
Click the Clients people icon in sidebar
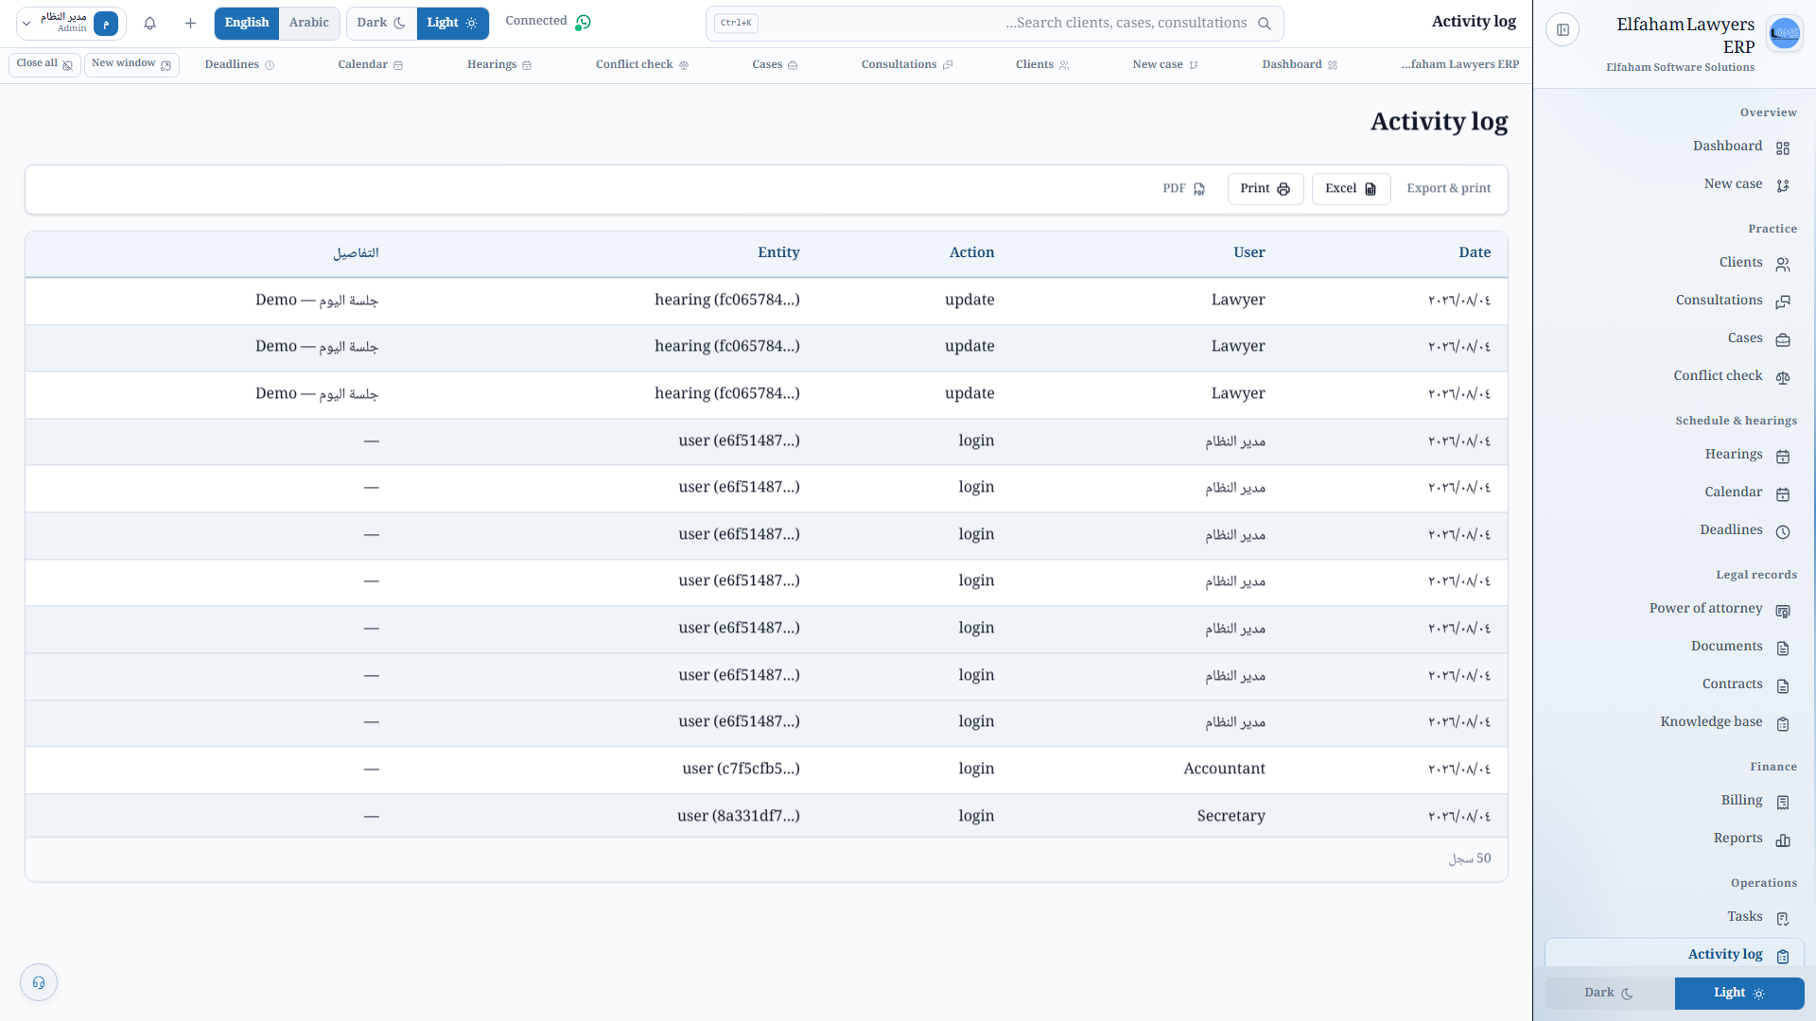tap(1783, 265)
